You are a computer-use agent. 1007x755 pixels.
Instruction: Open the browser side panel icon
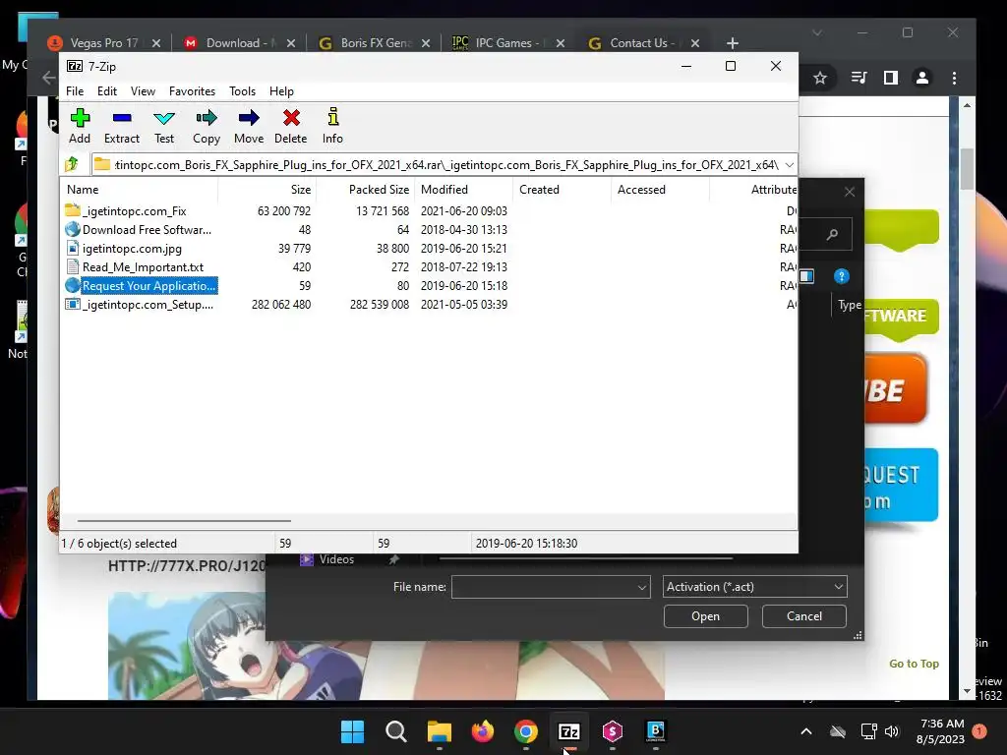click(x=891, y=79)
